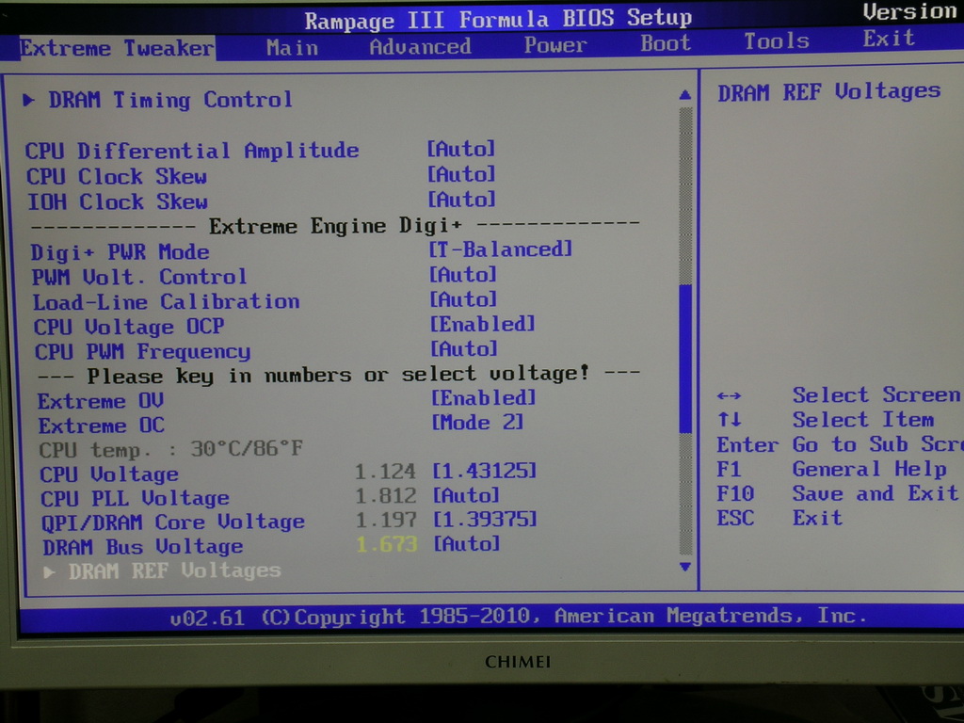Click the Please key in numbers notice

coord(338,375)
